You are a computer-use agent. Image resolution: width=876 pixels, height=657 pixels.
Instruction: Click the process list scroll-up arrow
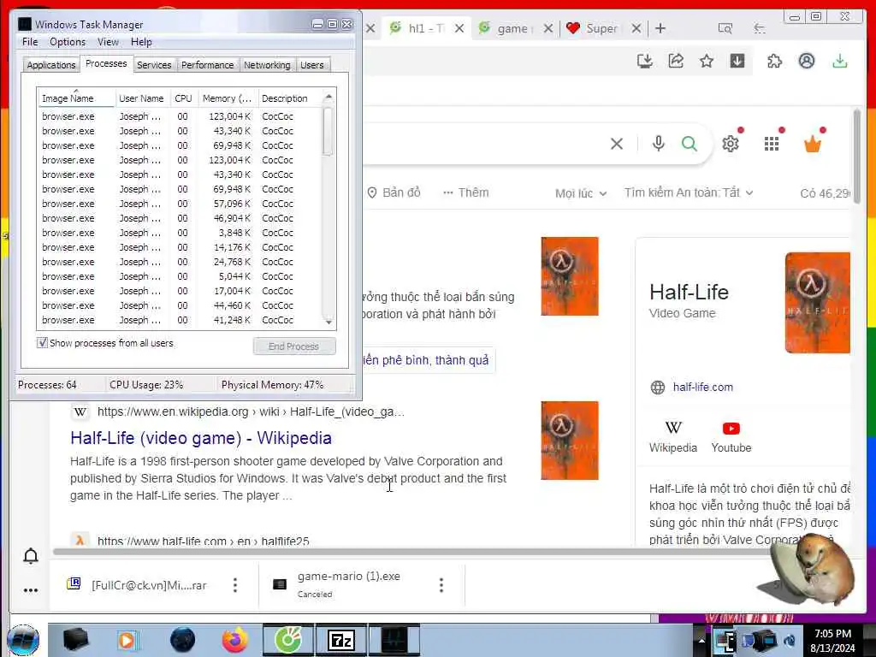328,98
